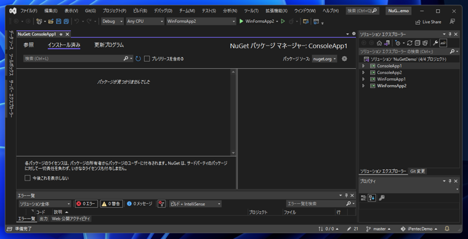This screenshot has width=468, height=239.
Task: Open the 拡張機能(X) menu
Action: click(276, 11)
